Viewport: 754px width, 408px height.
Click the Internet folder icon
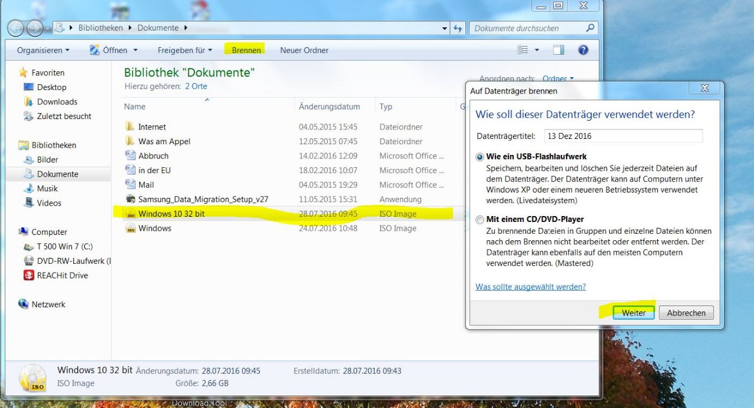pyautogui.click(x=130, y=127)
